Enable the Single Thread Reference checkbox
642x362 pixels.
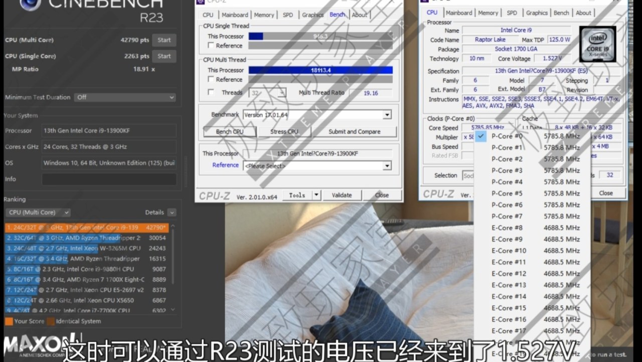click(x=211, y=46)
